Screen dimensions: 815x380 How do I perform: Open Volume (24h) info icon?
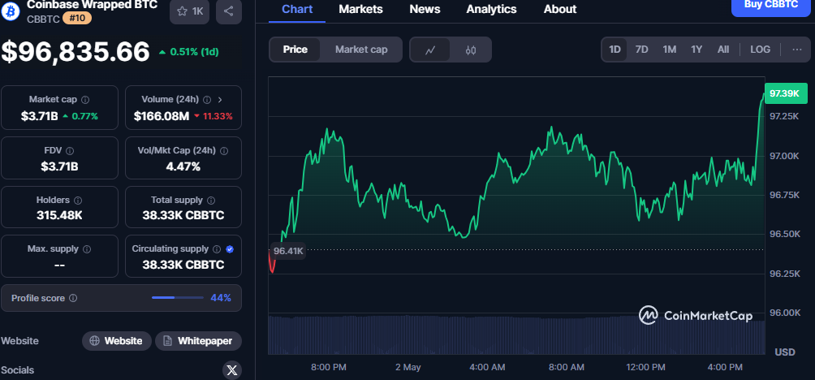pyautogui.click(x=207, y=99)
